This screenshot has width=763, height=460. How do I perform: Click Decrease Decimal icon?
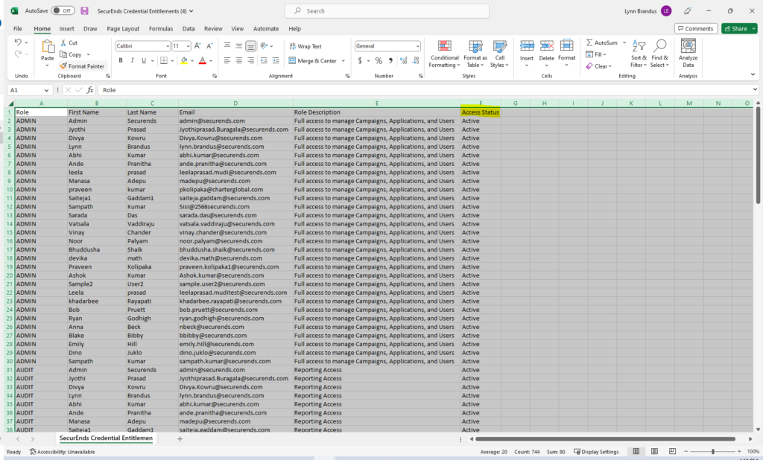(416, 60)
